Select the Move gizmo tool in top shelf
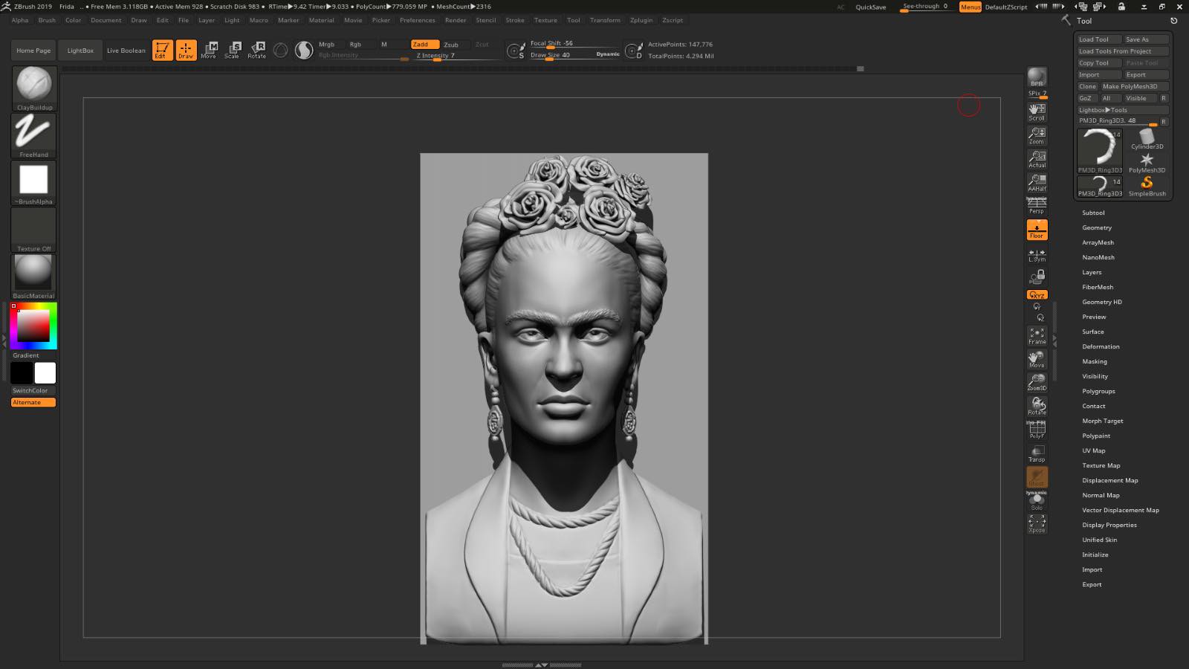The image size is (1189, 669). coord(209,50)
